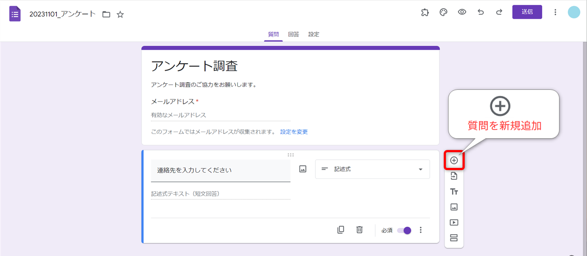Preview the form with eye icon
587x256 pixels.
(x=462, y=12)
